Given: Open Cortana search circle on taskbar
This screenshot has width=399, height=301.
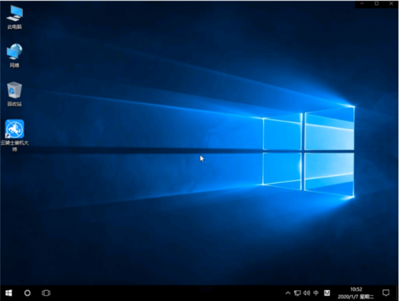Looking at the screenshot, I should pyautogui.click(x=28, y=293).
